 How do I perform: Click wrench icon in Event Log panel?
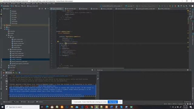[98, 79]
